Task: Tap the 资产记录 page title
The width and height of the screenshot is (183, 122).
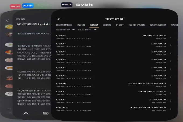Action: 114,19
